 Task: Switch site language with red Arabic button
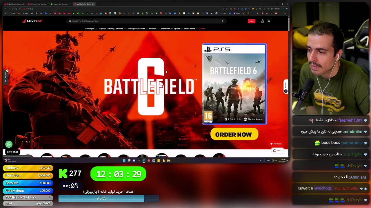point(252,21)
